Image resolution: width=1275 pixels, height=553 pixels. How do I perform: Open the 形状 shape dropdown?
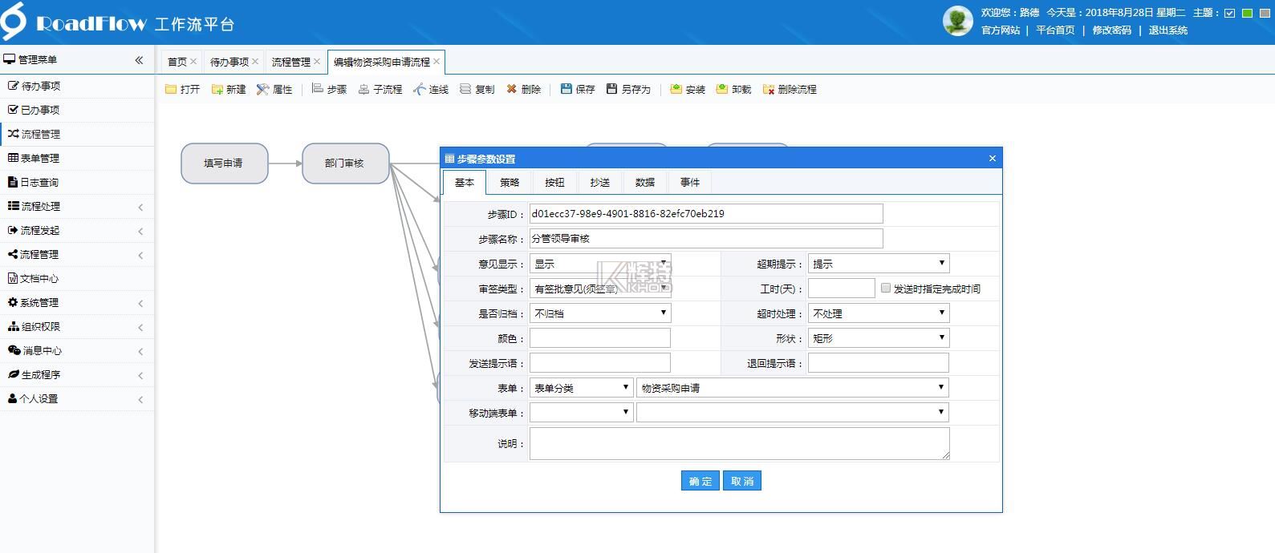point(879,338)
